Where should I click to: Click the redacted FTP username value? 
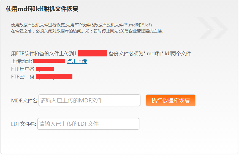click(45, 69)
